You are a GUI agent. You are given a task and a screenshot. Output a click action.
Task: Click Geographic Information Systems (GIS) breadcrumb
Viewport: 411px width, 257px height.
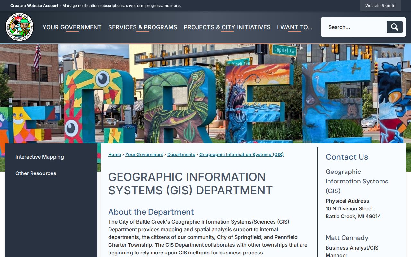point(241,155)
